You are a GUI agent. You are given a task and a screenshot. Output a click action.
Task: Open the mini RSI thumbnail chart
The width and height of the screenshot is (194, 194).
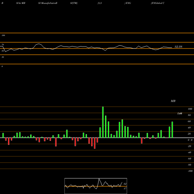[x=96, y=186]
